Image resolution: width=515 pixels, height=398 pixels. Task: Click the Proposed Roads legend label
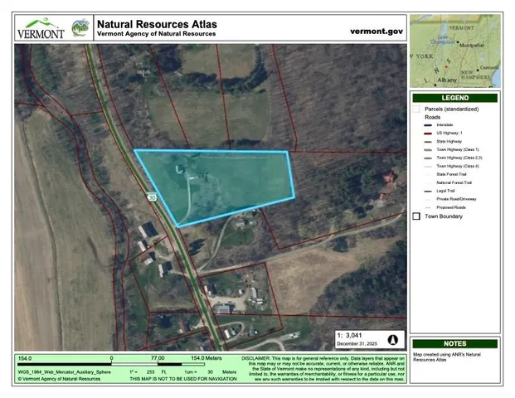coord(451,207)
